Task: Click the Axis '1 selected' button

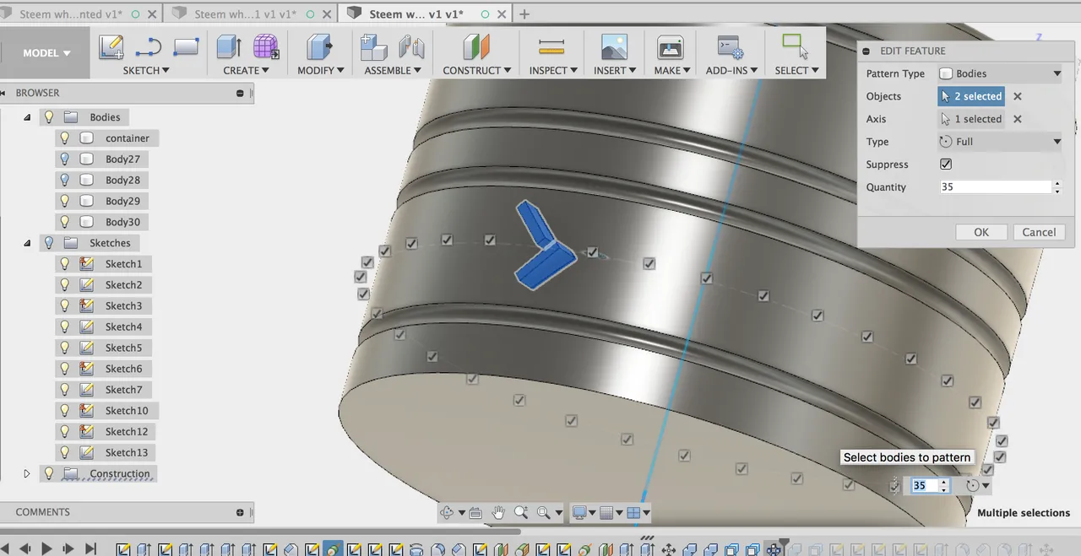Action: pyautogui.click(x=970, y=119)
